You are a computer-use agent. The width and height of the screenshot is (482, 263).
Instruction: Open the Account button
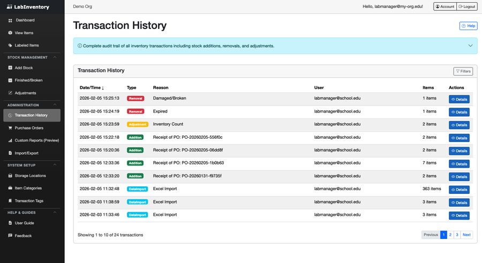(445, 6)
